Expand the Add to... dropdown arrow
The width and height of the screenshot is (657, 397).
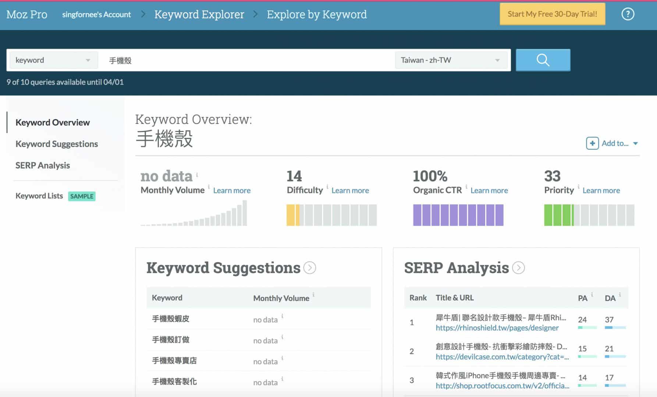[635, 144]
